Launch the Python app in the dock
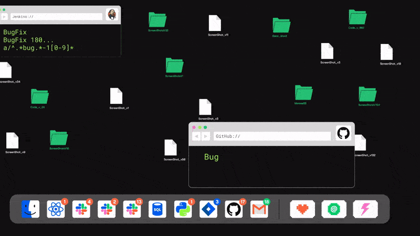 click(183, 209)
